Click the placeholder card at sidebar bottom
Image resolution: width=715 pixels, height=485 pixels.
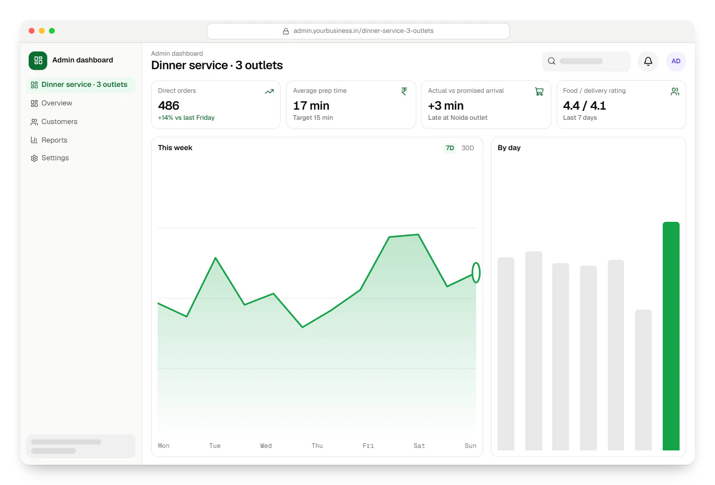coord(81,446)
